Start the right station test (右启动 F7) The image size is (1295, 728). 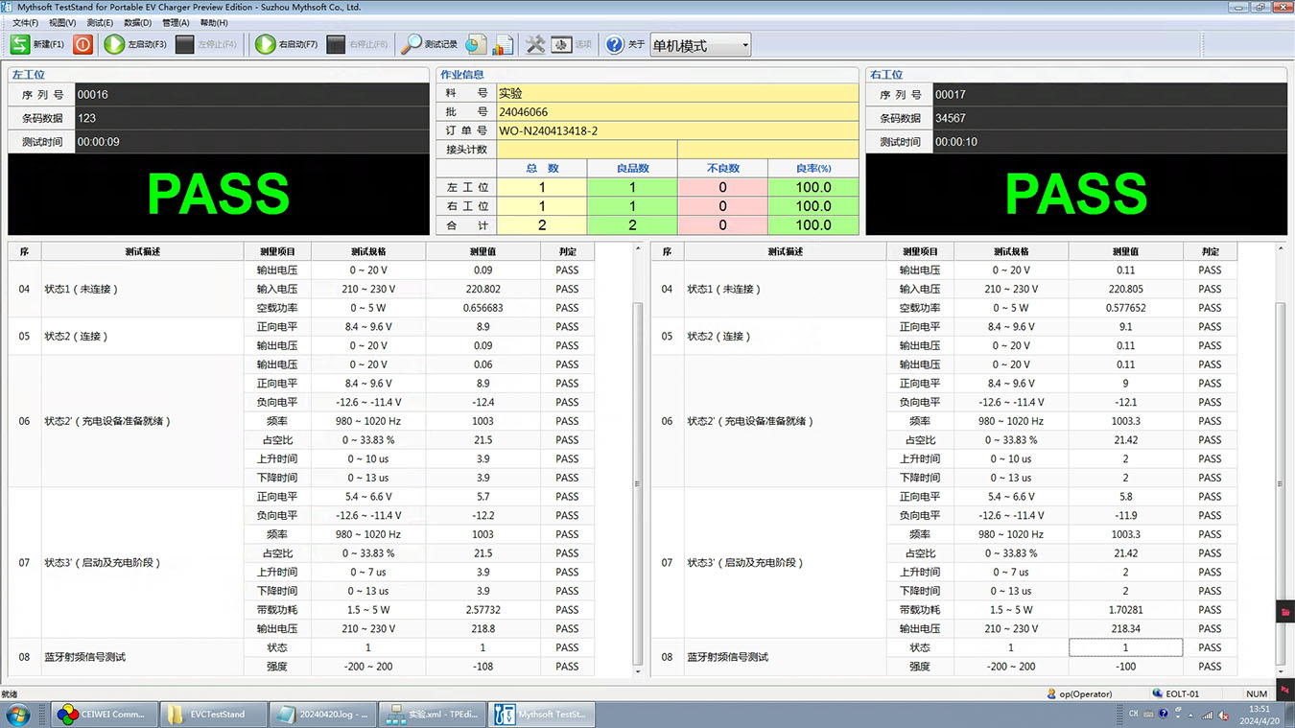(x=266, y=44)
